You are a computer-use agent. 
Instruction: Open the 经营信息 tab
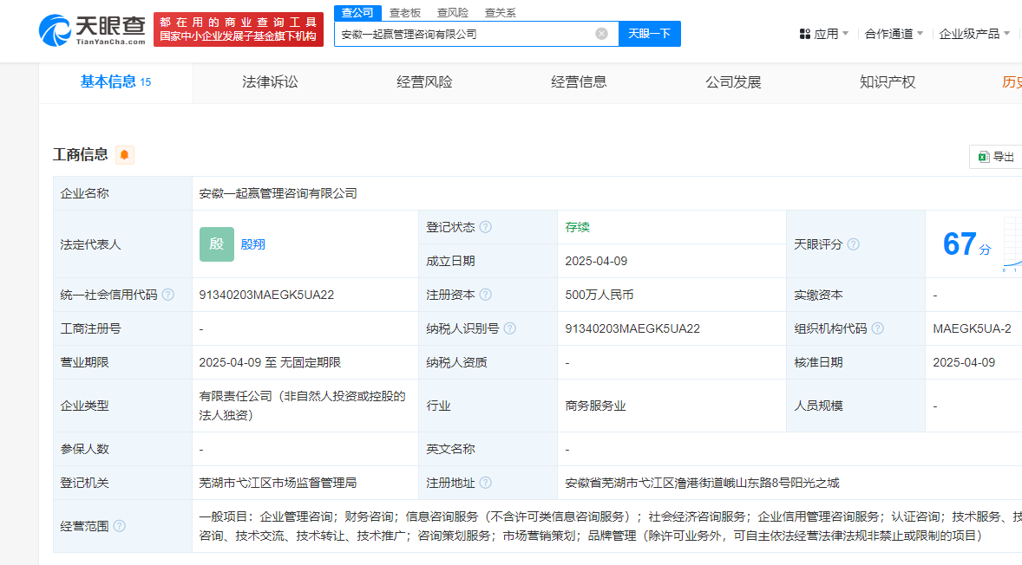click(579, 82)
